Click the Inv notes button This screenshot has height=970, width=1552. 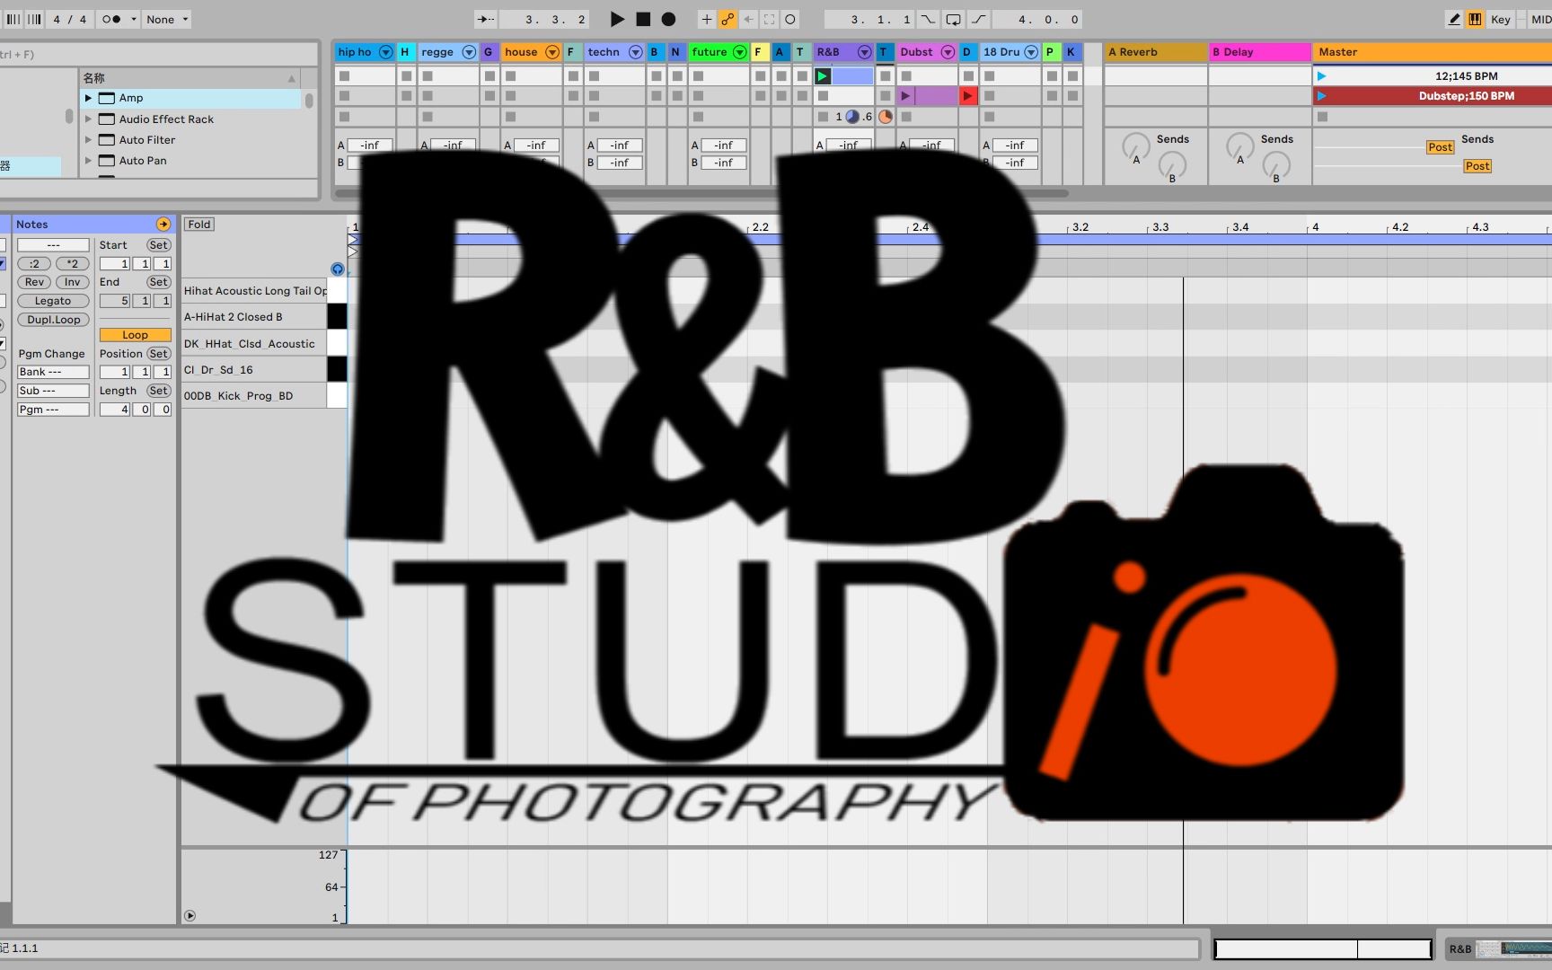pyautogui.click(x=72, y=282)
